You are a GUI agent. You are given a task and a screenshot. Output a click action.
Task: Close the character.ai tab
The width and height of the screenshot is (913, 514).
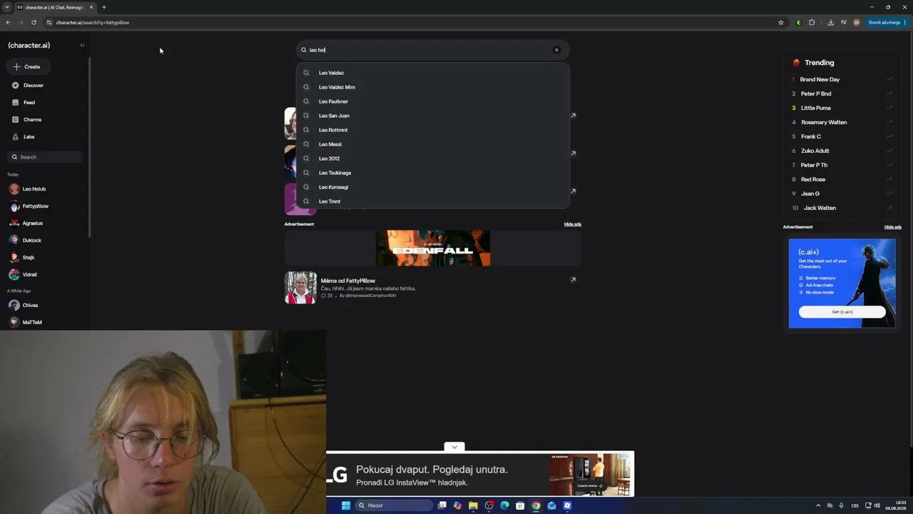click(x=91, y=7)
